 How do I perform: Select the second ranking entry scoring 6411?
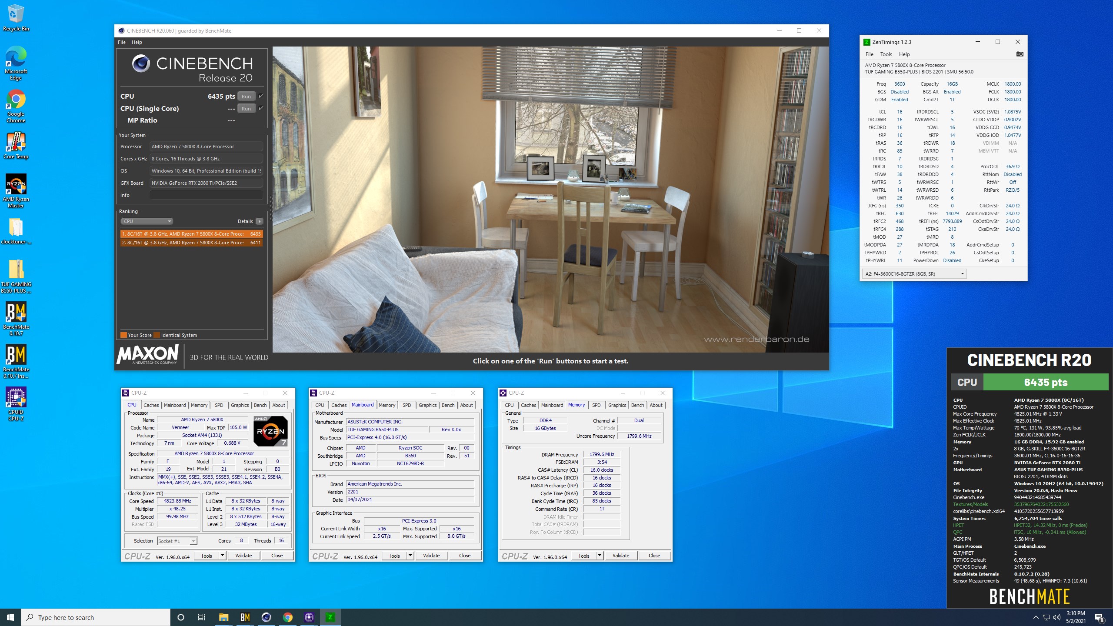click(191, 243)
